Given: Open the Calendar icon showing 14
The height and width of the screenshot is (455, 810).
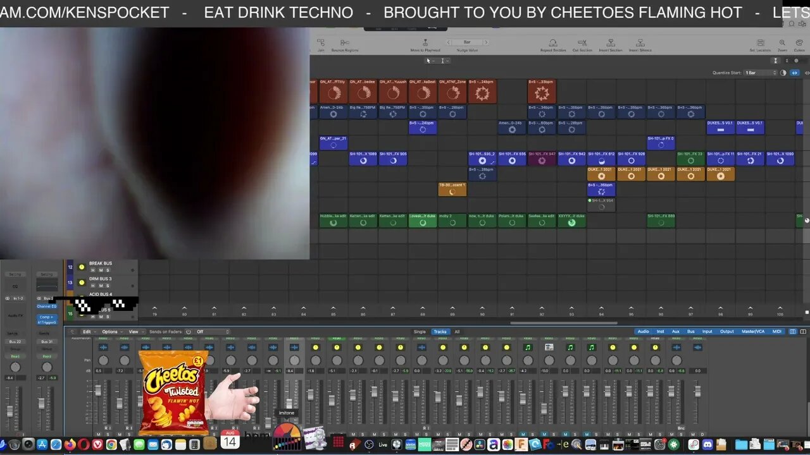Looking at the screenshot, I should coord(229,440).
